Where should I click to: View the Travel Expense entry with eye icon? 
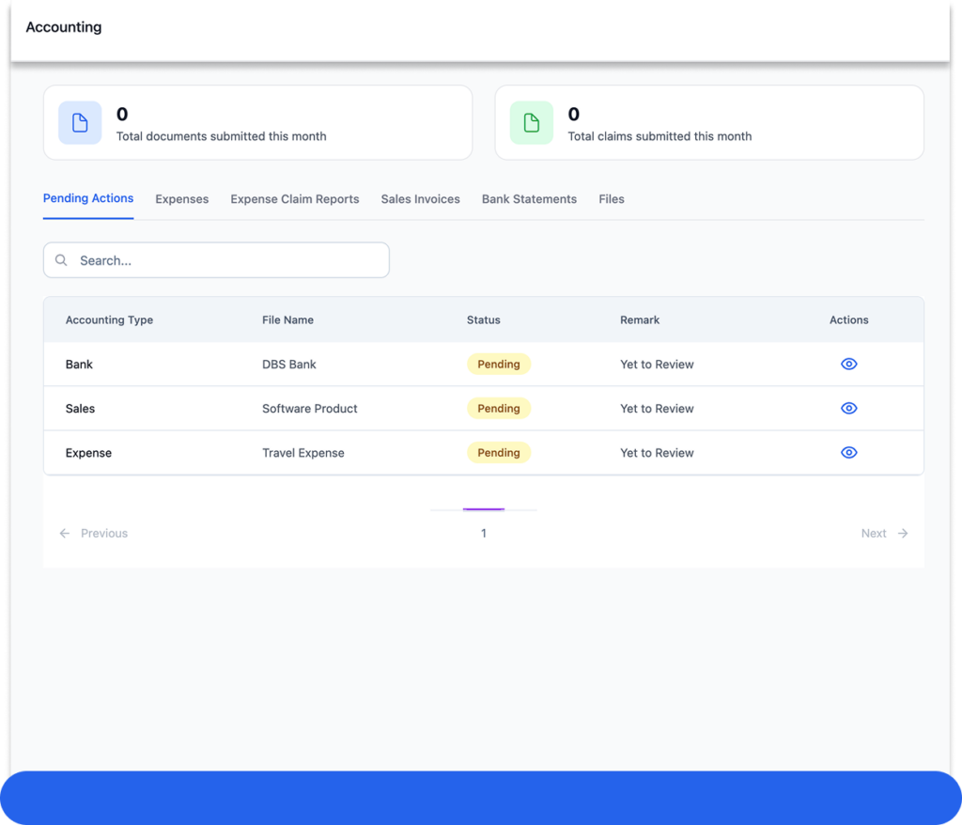[848, 452]
